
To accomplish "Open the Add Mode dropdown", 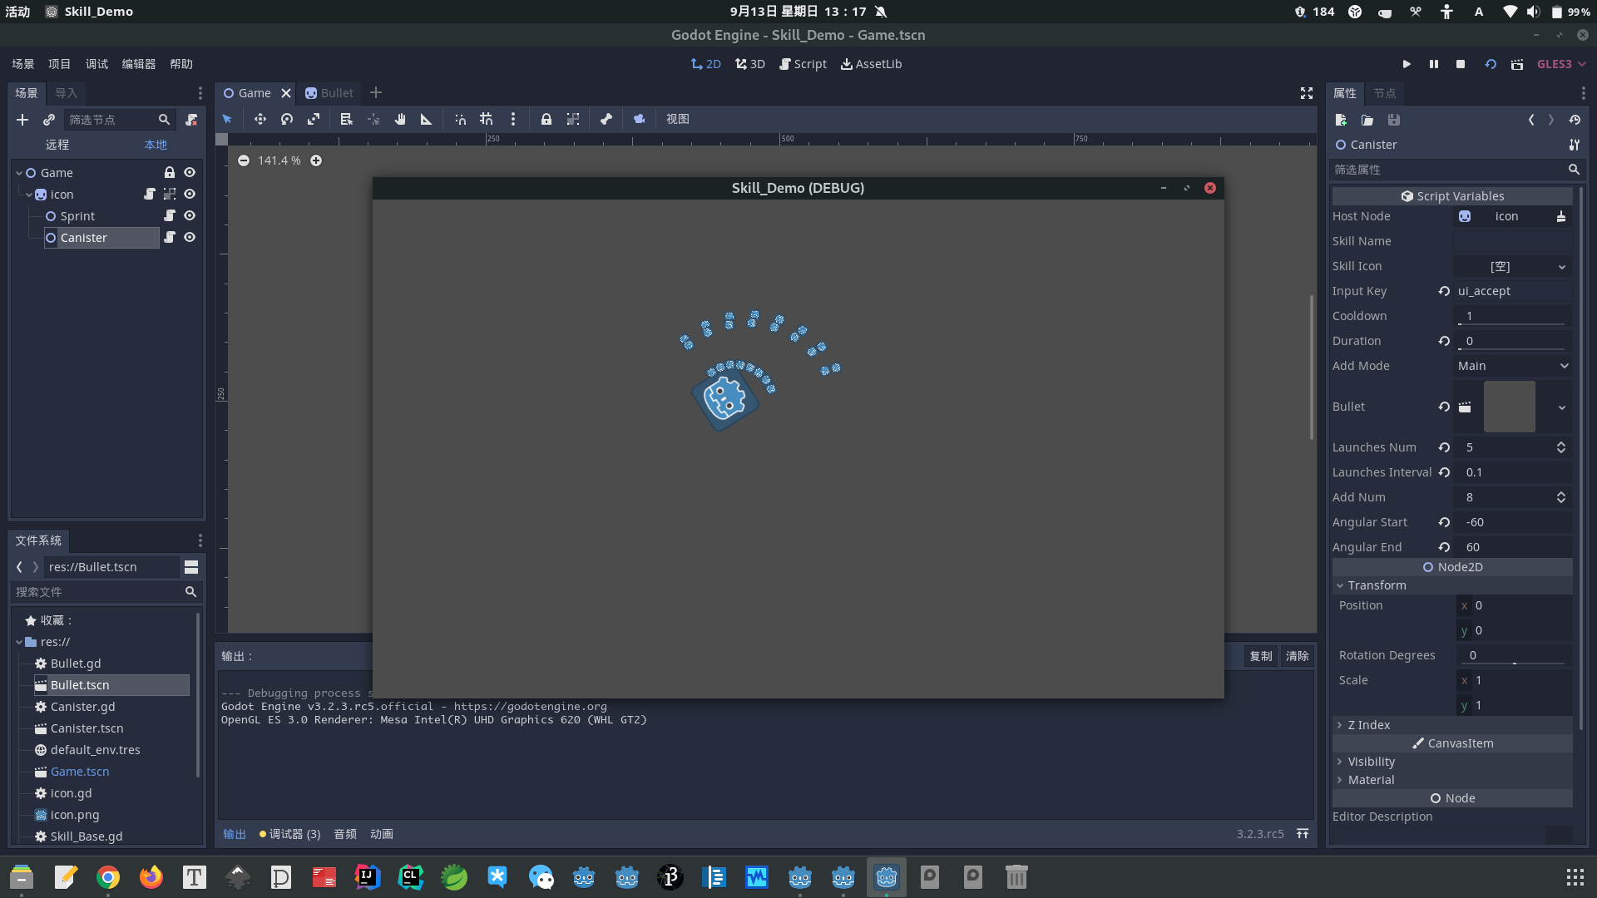I will pos(1512,366).
